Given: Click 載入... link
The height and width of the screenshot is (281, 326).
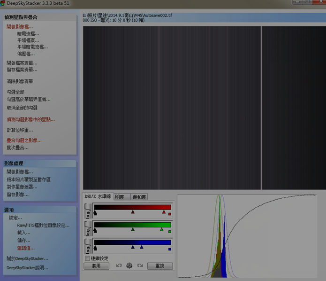Looking at the screenshot, I should pyautogui.click(x=24, y=233).
